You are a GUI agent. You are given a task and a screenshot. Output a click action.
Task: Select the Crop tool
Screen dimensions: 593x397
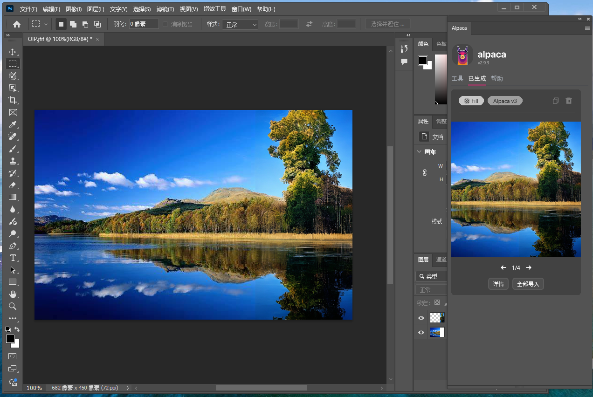[x=13, y=100]
